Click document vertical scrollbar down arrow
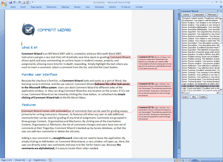Screen dimensions: 223x162 [179, 148]
